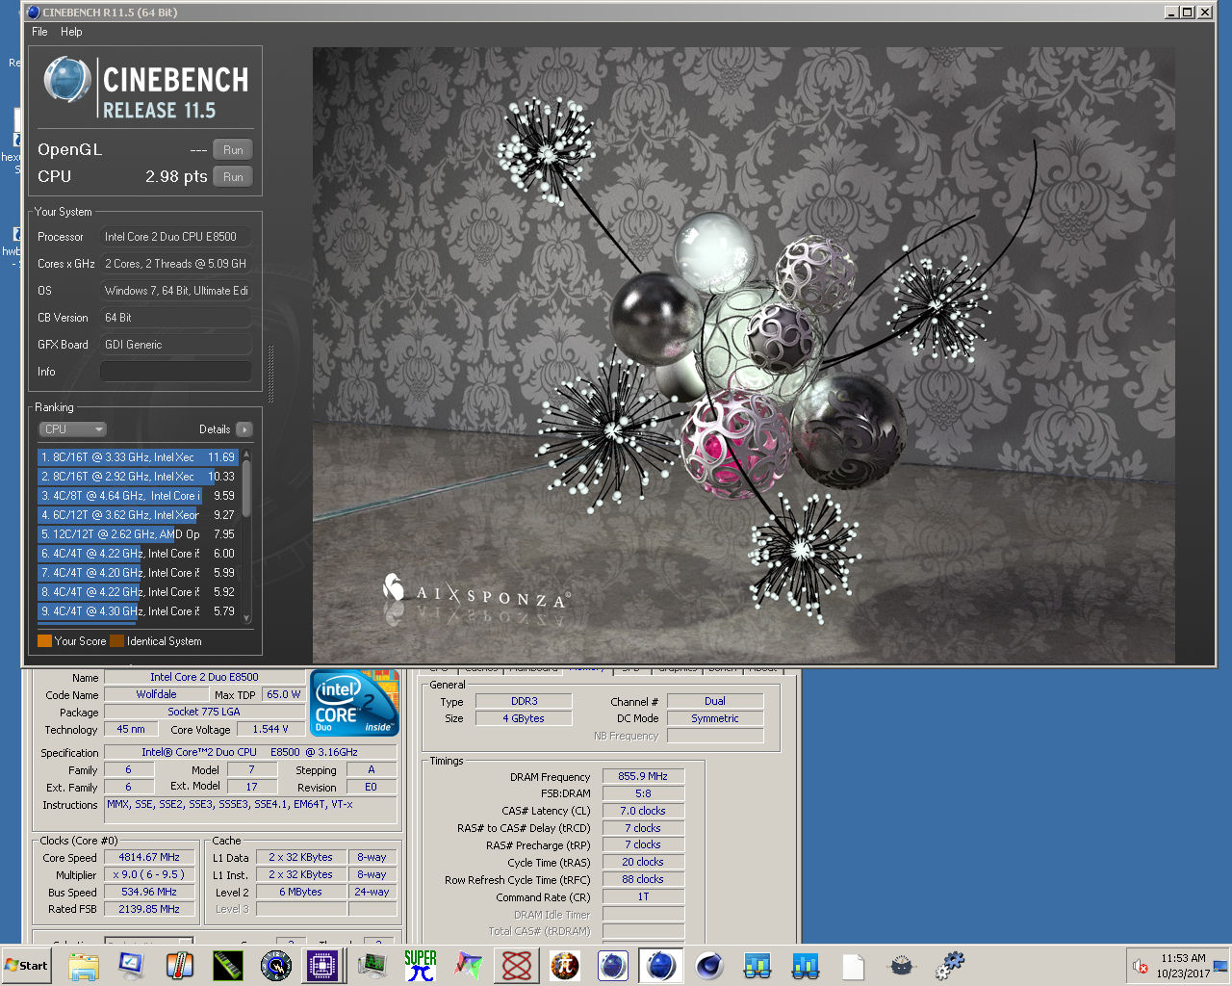Viewport: 1232px width, 986px height.
Task: Click the ranking list scroll-down arrow
Action: pyautogui.click(x=246, y=619)
